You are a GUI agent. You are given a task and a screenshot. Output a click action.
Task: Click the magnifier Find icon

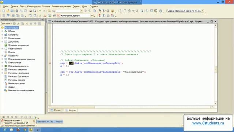click(x=54, y=11)
